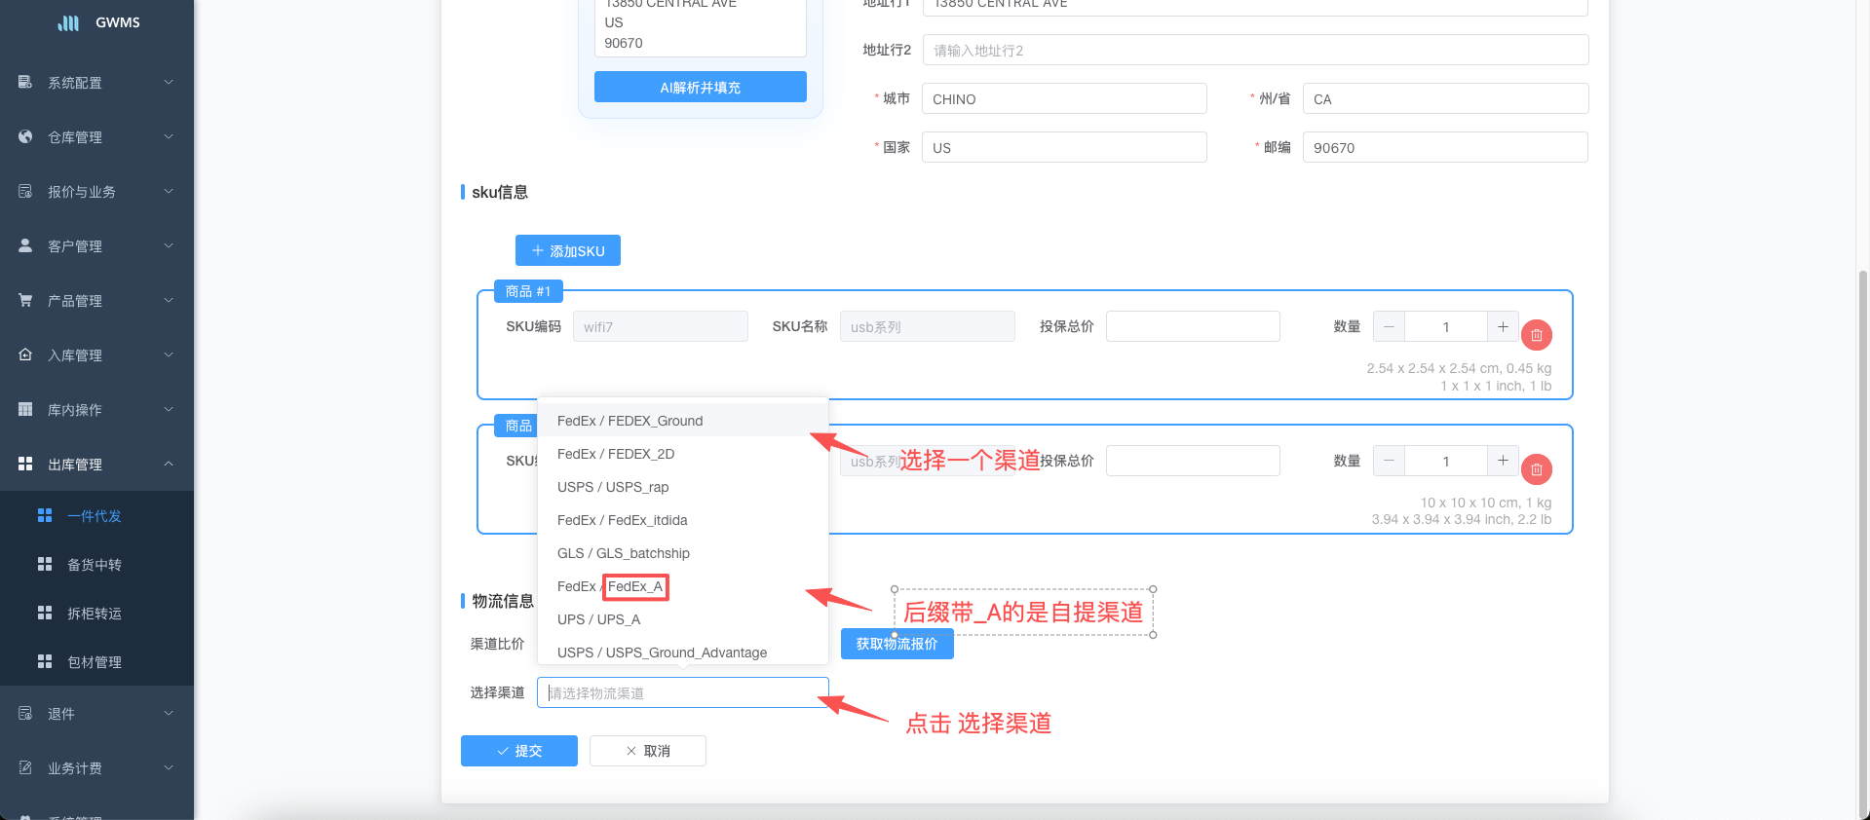Click the 入库管理 sidebar icon
The width and height of the screenshot is (1870, 820).
(x=25, y=355)
